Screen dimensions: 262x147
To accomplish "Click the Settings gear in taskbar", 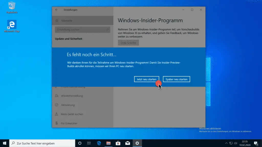I will [137, 143].
